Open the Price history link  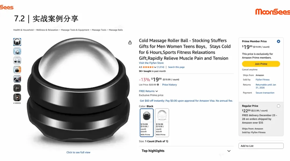169,85
